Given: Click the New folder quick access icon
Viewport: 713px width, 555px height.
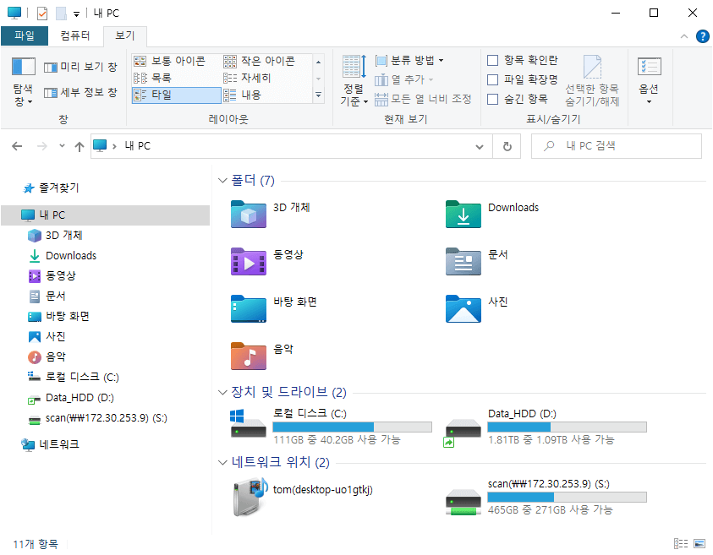Looking at the screenshot, I should 62,14.
